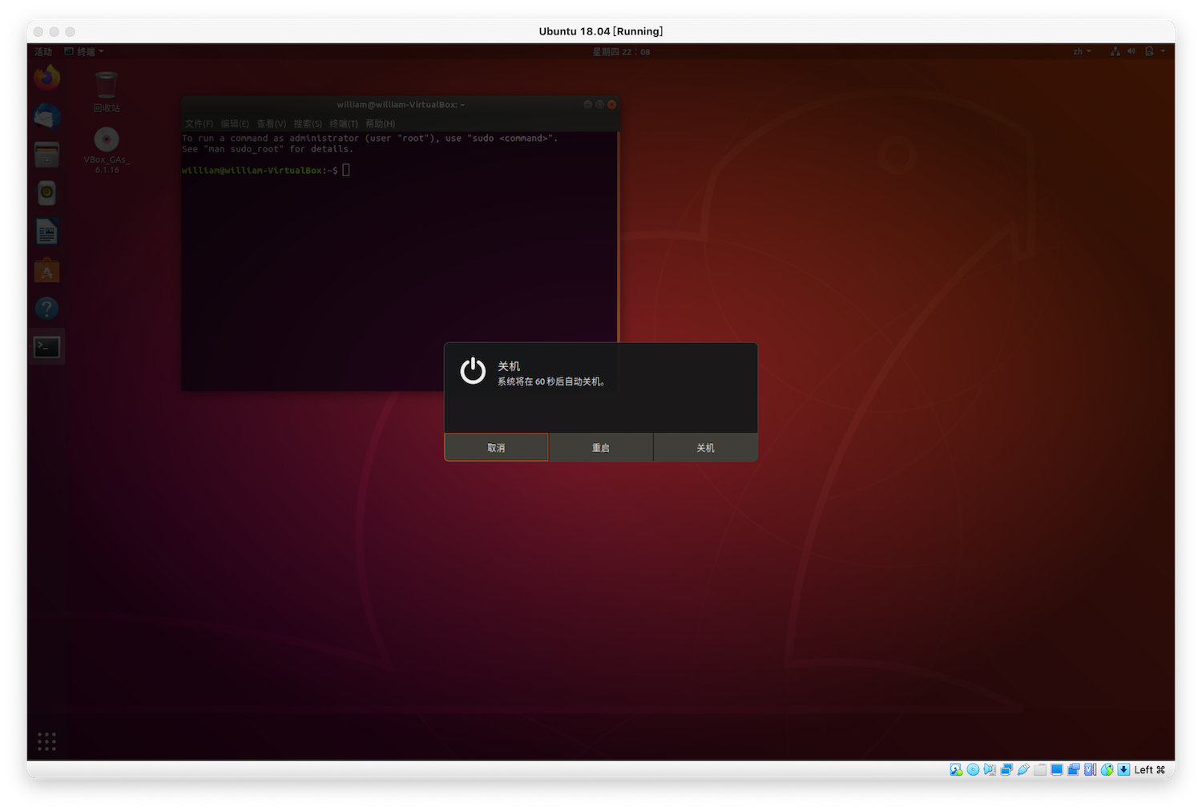Launch Thunderbird mail from the dock
This screenshot has width=1202, height=811.
pyautogui.click(x=46, y=116)
